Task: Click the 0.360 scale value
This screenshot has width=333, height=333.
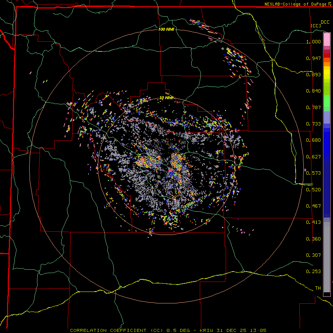Action: pos(313,239)
